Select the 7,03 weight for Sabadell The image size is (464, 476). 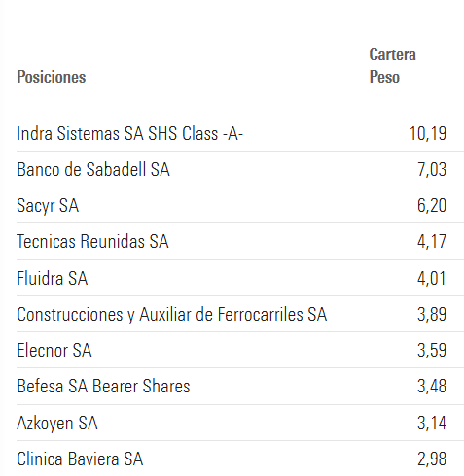pyautogui.click(x=432, y=169)
